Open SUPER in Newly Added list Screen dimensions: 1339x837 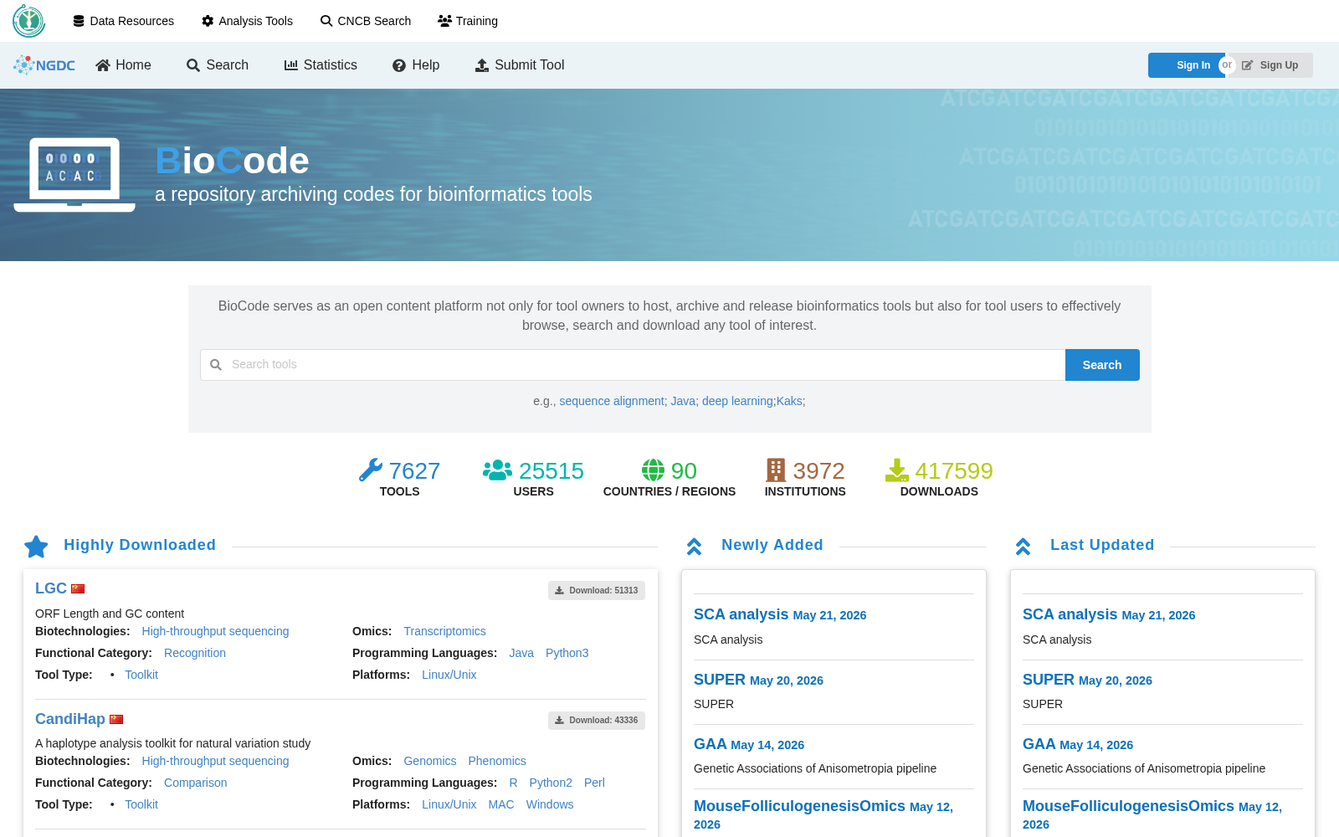point(720,680)
